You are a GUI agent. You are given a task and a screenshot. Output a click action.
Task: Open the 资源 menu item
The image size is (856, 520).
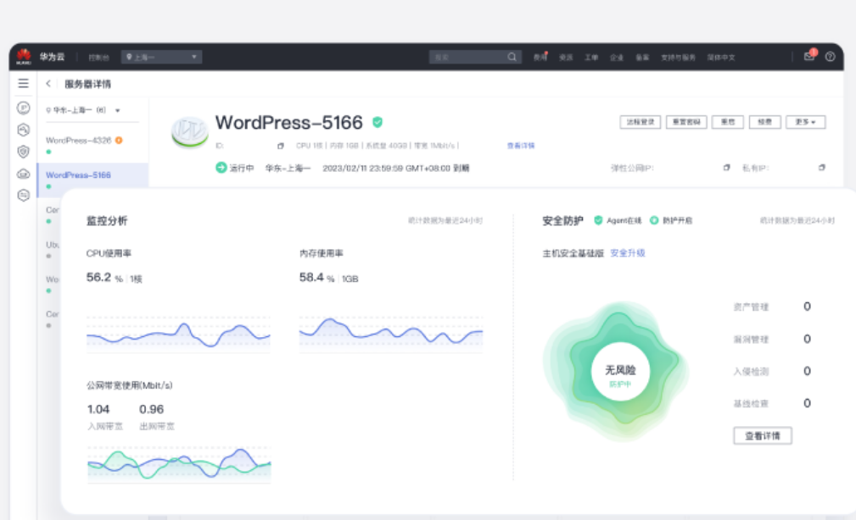click(x=566, y=57)
